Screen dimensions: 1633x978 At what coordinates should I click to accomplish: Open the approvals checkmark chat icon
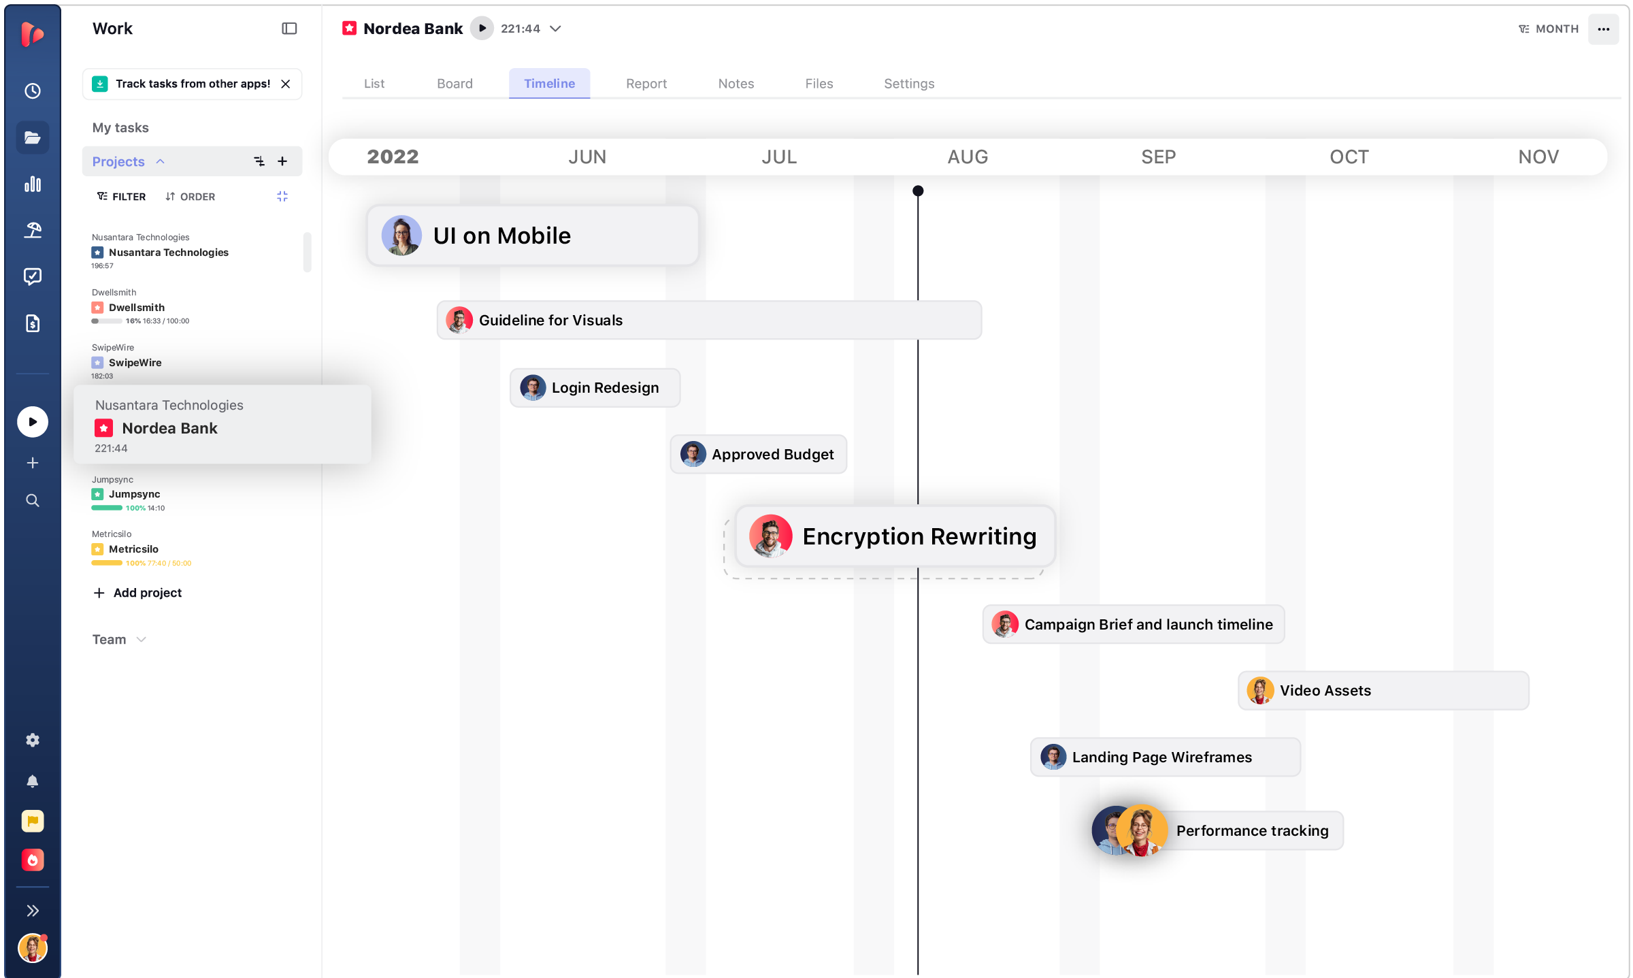click(33, 276)
